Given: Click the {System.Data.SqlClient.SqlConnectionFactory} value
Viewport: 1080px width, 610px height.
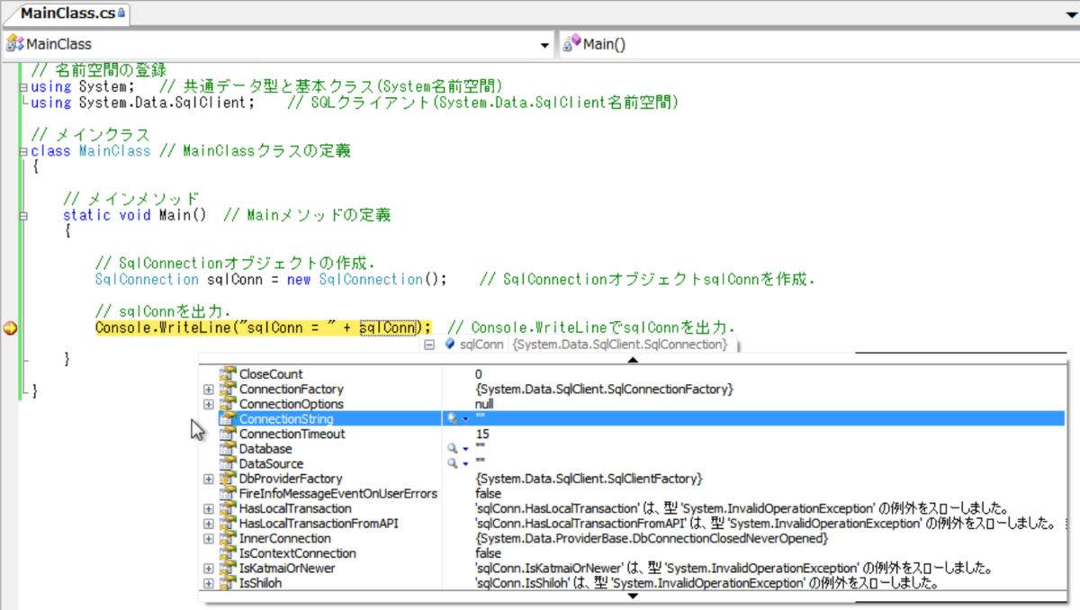Looking at the screenshot, I should pyautogui.click(x=605, y=390).
